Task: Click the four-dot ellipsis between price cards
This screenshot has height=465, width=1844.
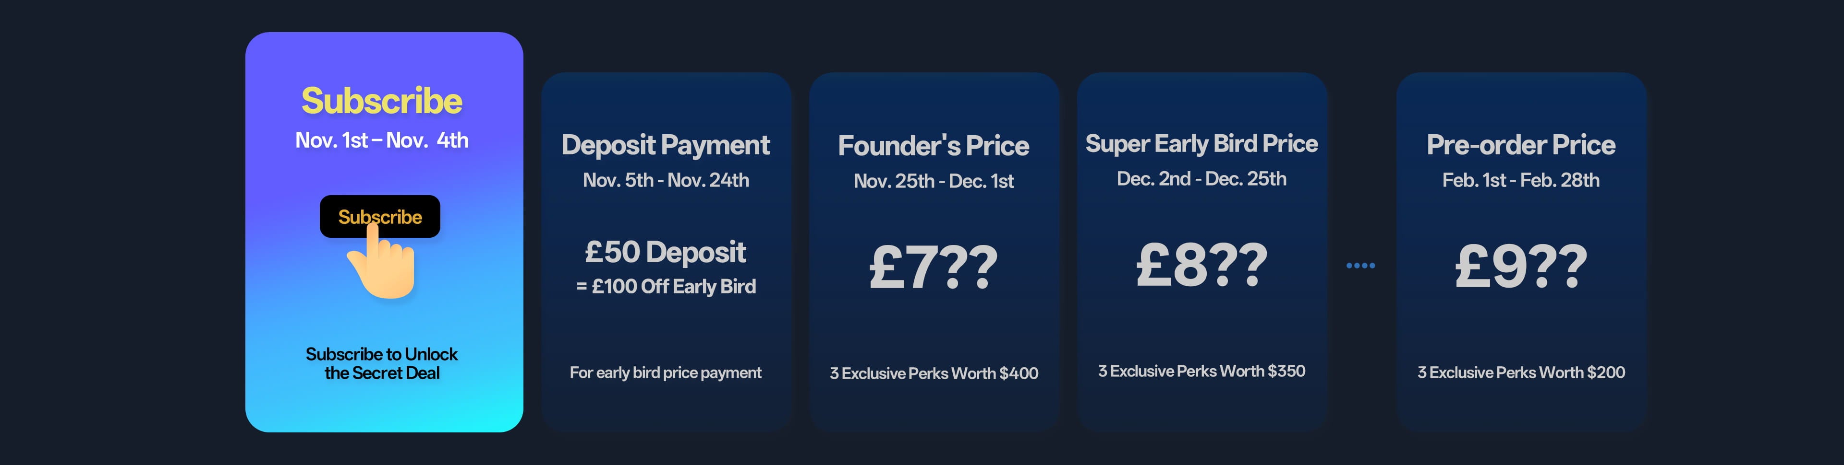Action: 1360,266
